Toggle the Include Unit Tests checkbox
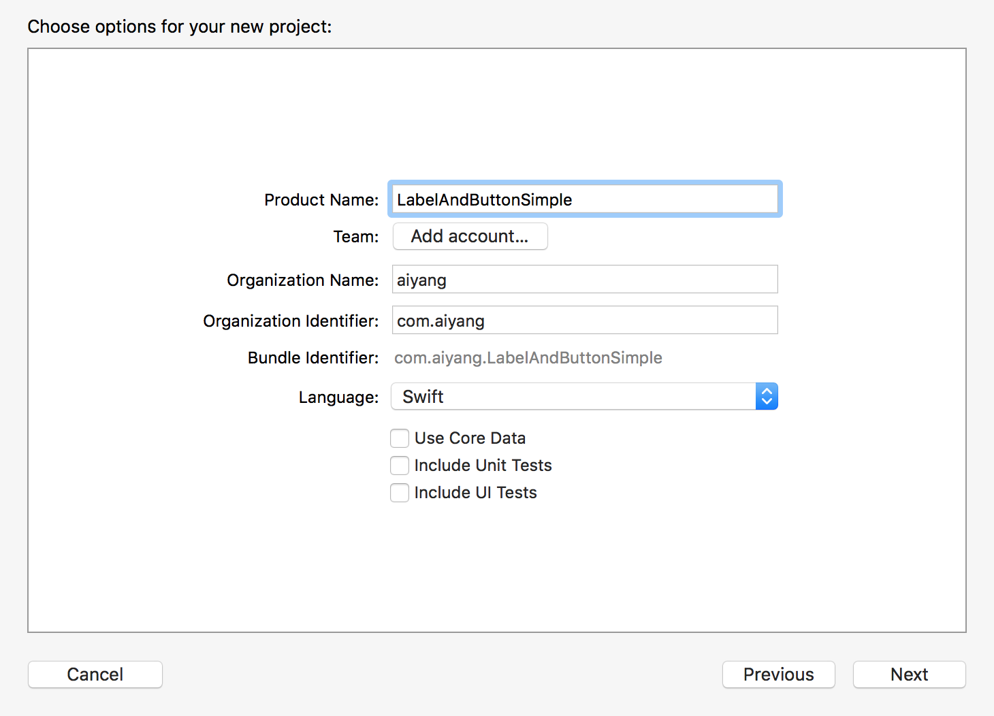This screenshot has height=716, width=994. (x=400, y=466)
